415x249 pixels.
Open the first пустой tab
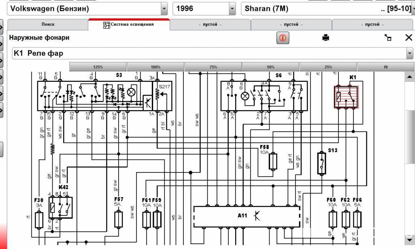click(210, 25)
